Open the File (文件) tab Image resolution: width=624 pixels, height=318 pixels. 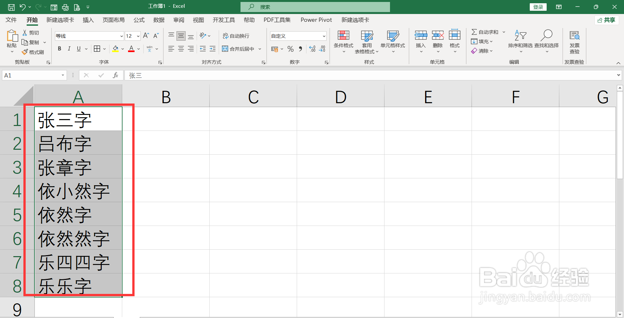coord(11,20)
